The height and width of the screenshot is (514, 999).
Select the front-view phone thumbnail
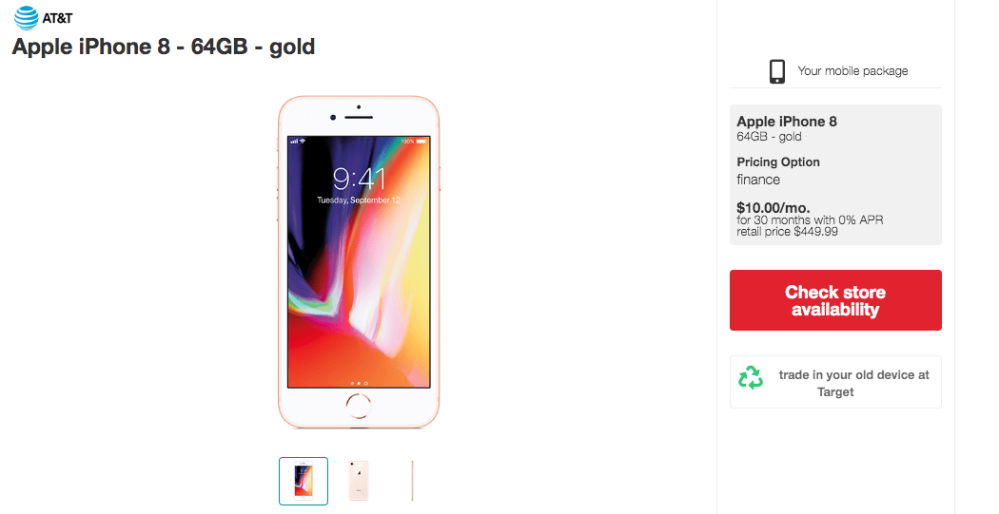tap(304, 481)
